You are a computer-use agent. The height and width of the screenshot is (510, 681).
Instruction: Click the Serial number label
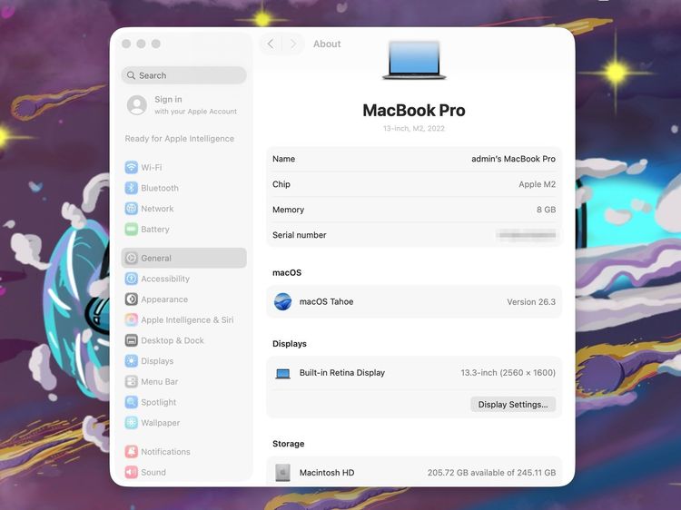click(x=300, y=235)
